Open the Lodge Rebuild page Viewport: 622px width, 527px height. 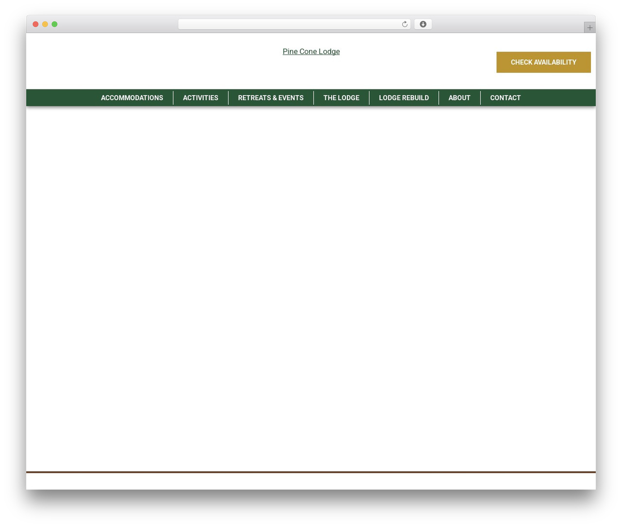(x=404, y=98)
